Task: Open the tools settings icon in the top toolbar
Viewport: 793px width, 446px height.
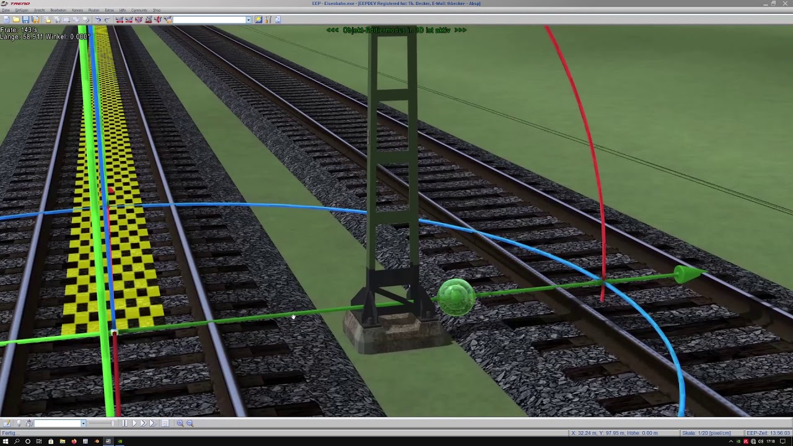Action: tap(268, 20)
